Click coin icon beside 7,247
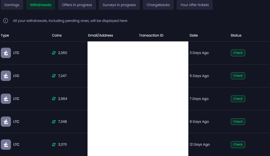 coord(54,76)
